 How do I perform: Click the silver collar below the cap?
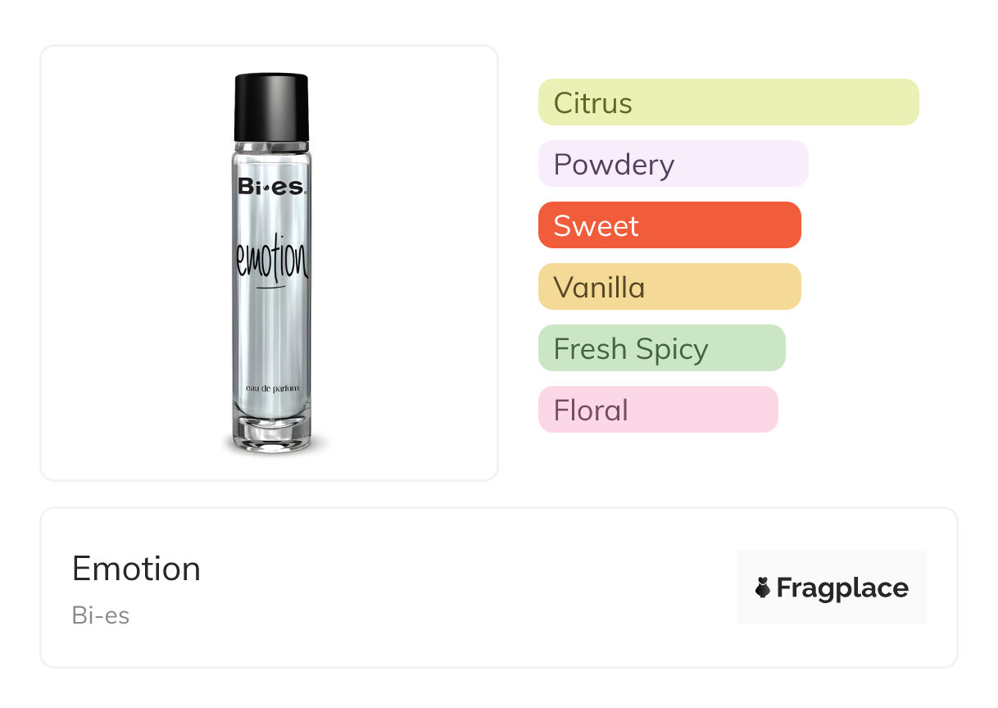coord(271,145)
